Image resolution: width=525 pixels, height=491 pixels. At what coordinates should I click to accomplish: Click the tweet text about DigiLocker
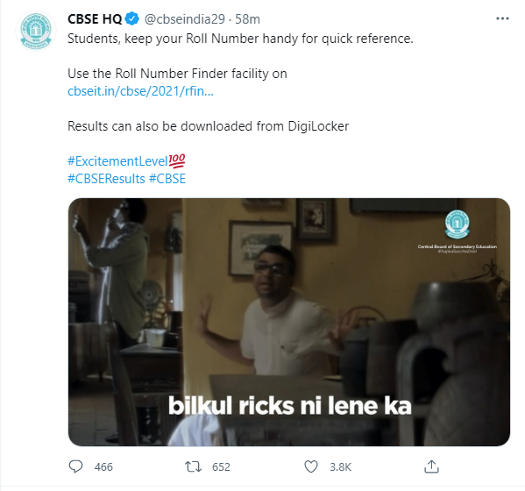coord(209,126)
